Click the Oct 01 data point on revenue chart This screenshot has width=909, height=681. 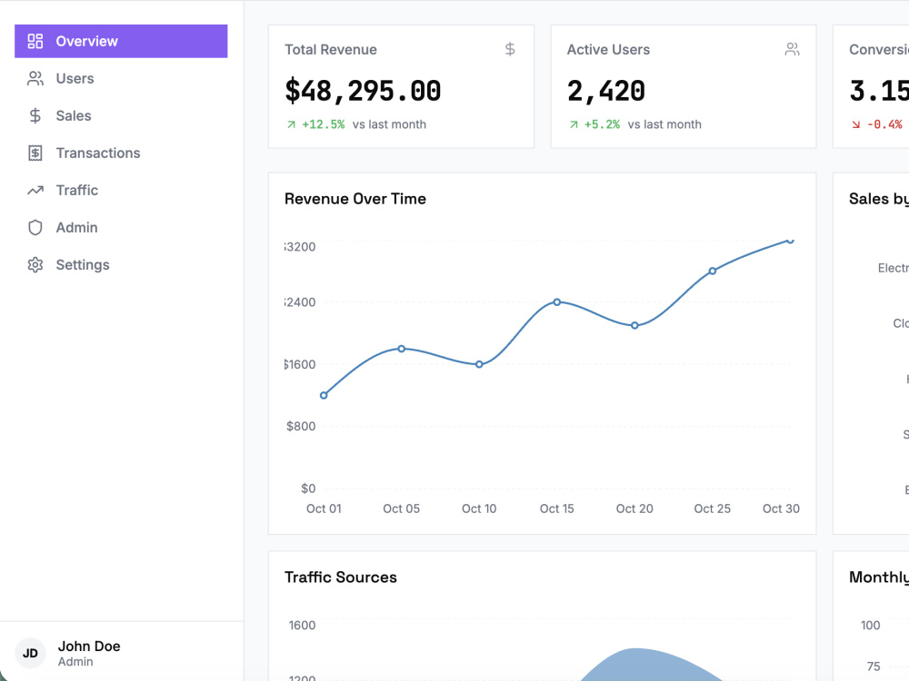click(x=324, y=396)
